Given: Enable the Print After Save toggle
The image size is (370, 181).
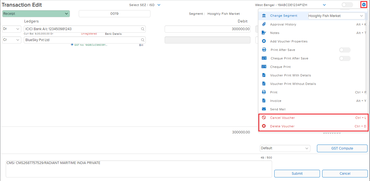Looking at the screenshot, I should [x=345, y=50].
